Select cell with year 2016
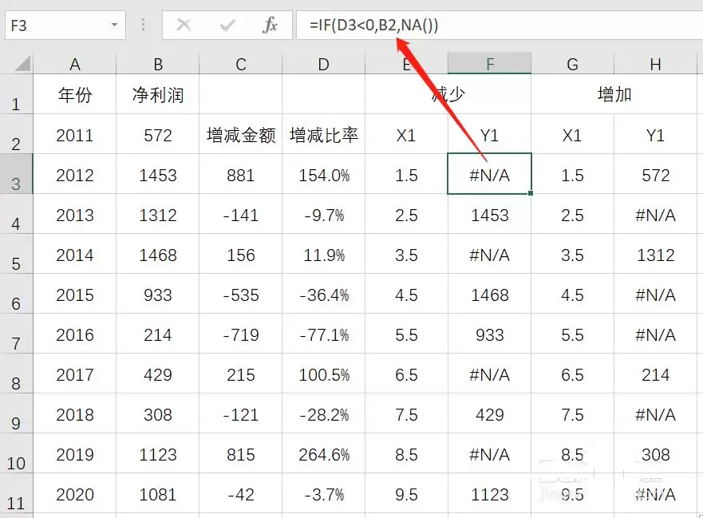Screen dimensions: 703x518 75,334
